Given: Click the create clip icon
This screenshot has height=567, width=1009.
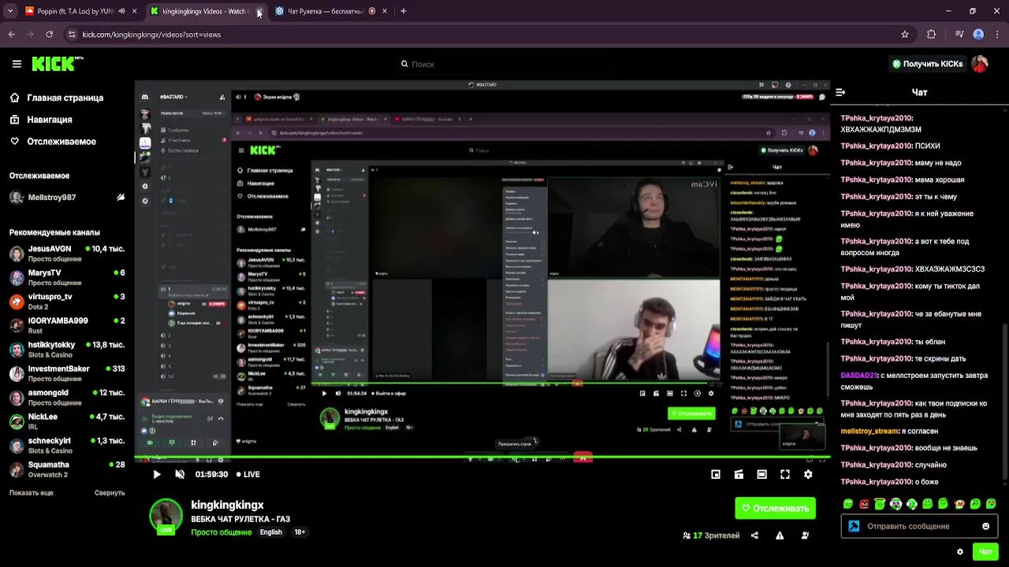Looking at the screenshot, I should 739,474.
